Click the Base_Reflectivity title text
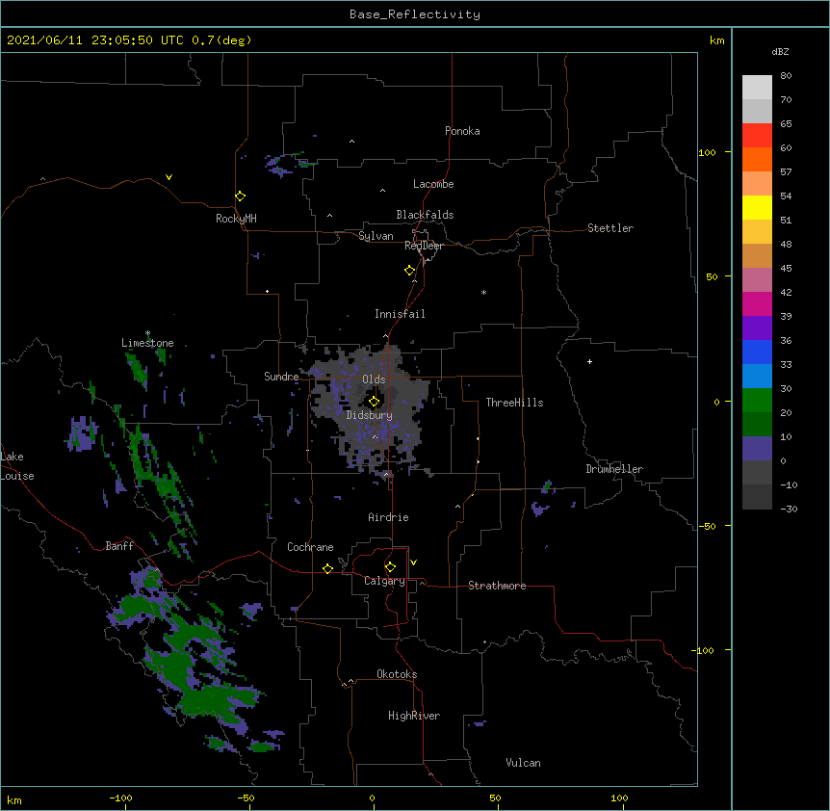This screenshot has width=830, height=811. (415, 14)
